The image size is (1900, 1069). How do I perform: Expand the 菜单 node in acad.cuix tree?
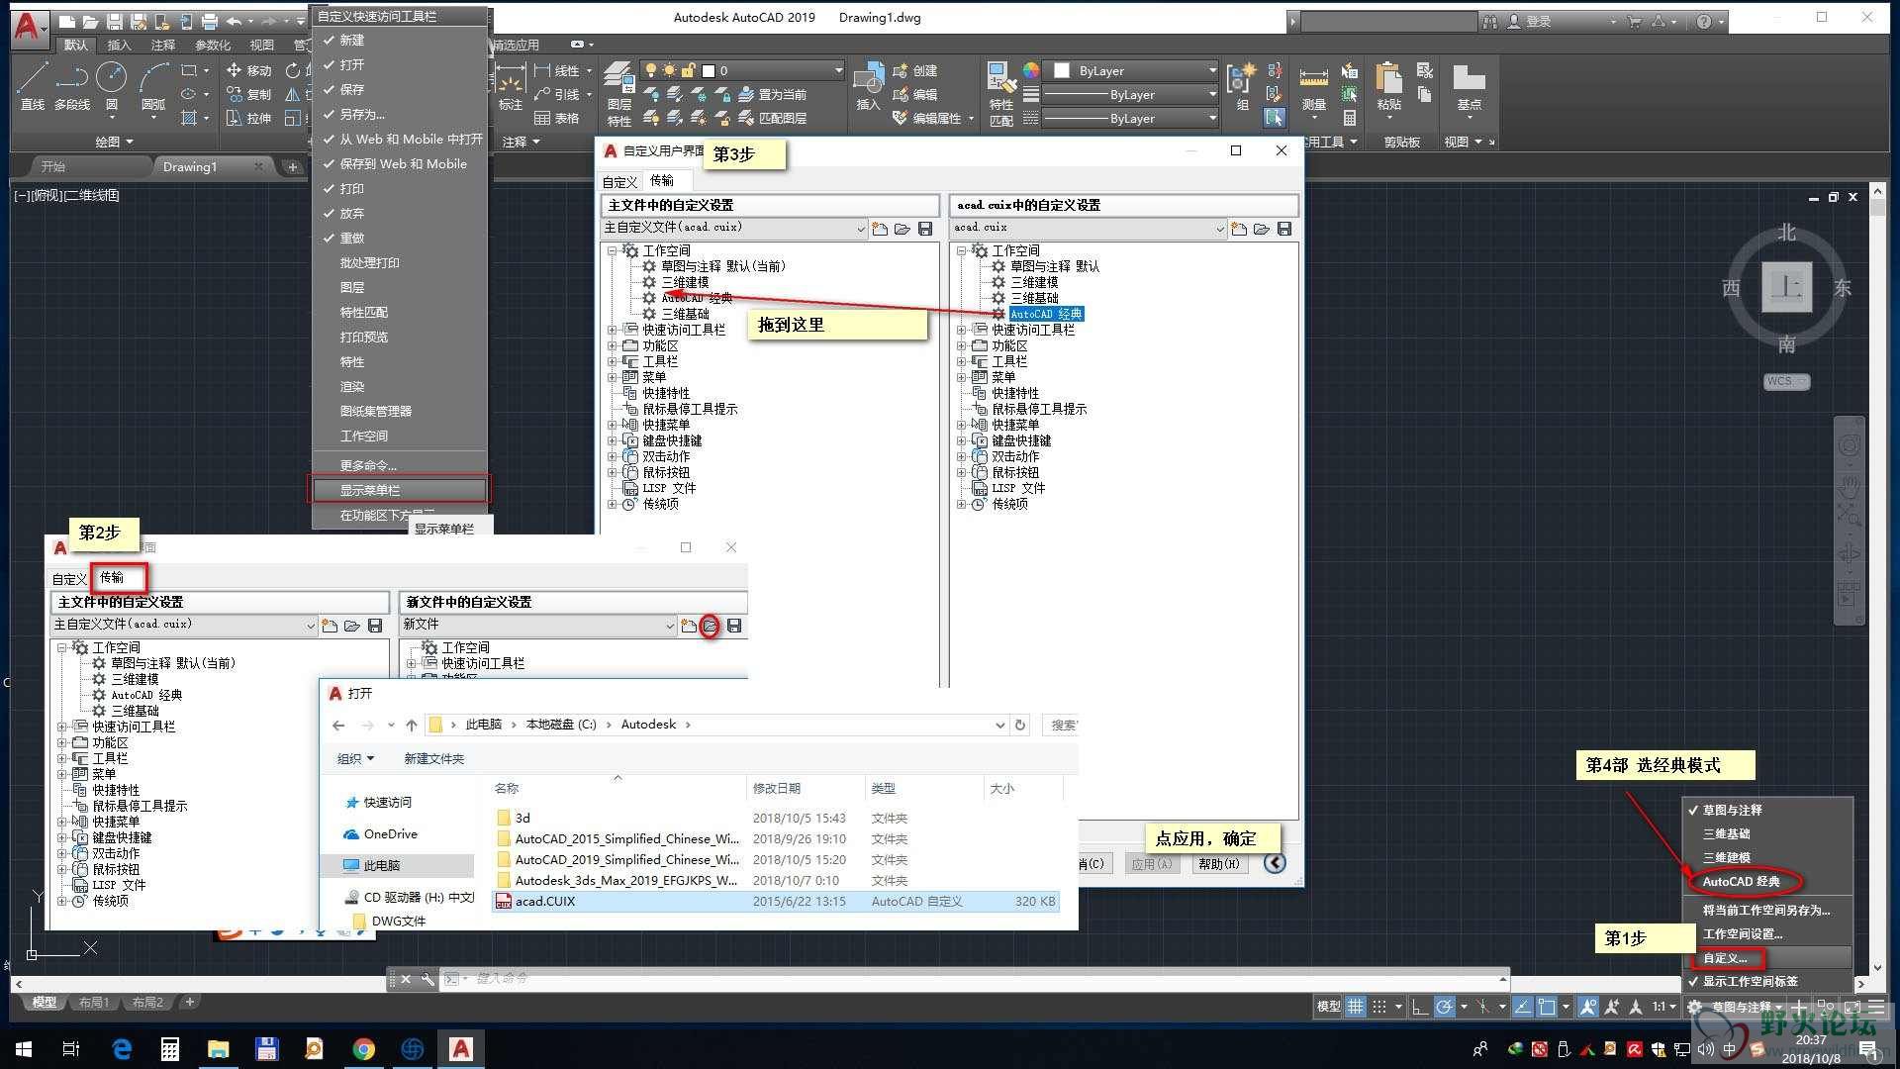click(961, 377)
